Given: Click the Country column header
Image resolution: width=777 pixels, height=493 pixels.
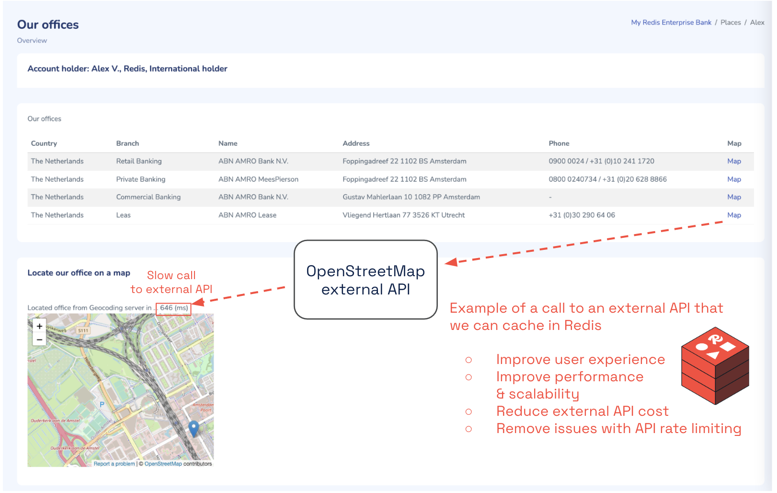Looking at the screenshot, I should point(44,143).
